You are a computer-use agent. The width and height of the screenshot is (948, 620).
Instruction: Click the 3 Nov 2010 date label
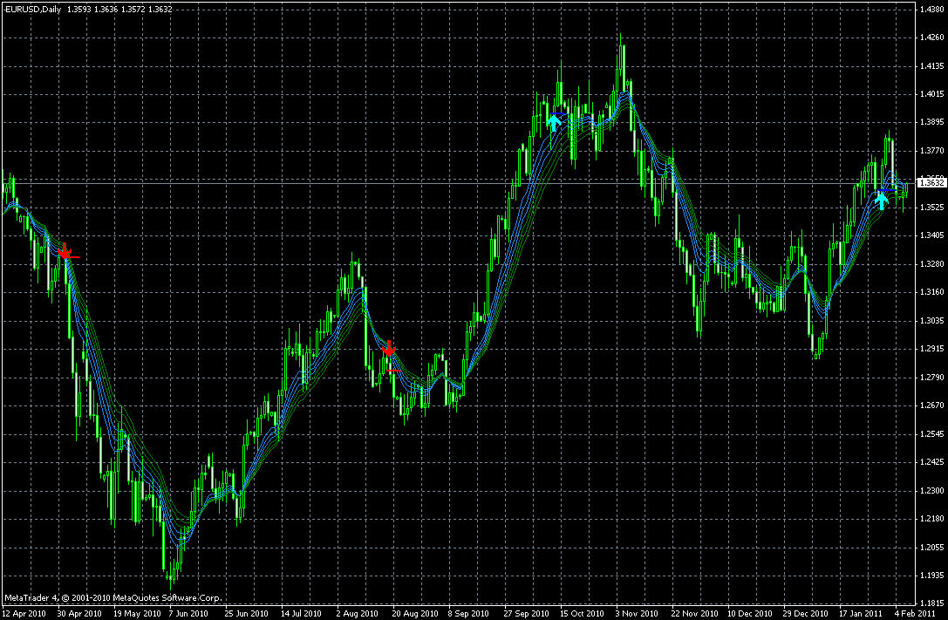[x=637, y=613]
